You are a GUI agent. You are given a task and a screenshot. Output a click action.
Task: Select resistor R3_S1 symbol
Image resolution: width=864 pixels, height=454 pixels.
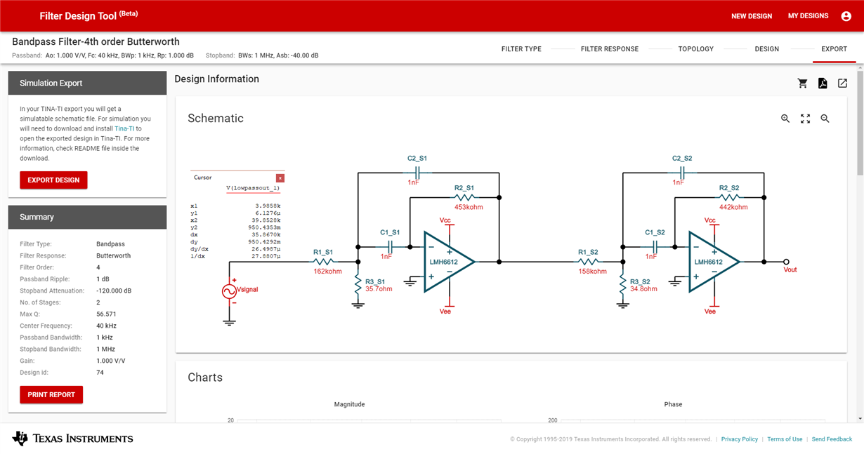point(358,284)
